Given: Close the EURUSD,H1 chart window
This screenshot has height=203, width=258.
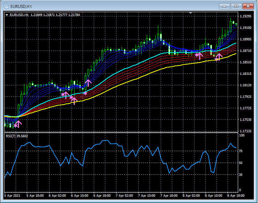Looking at the screenshot, I should click(x=248, y=6).
